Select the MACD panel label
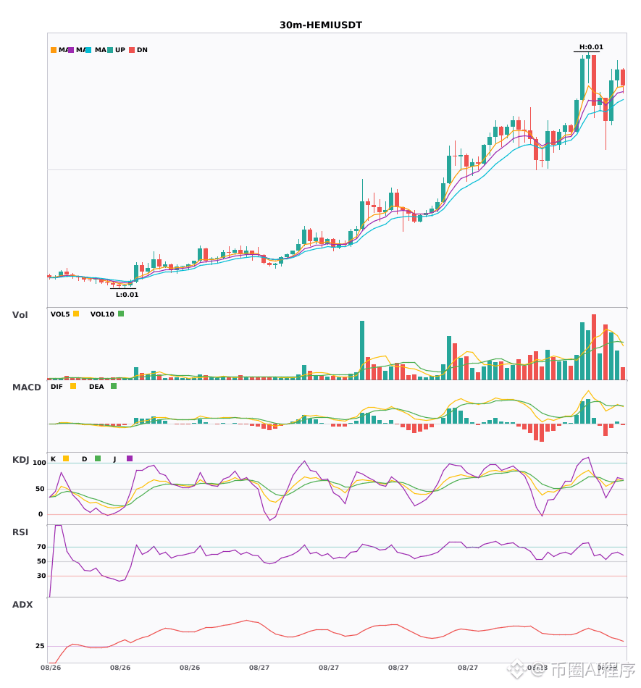The width and height of the screenshot is (641, 688). 26,387
